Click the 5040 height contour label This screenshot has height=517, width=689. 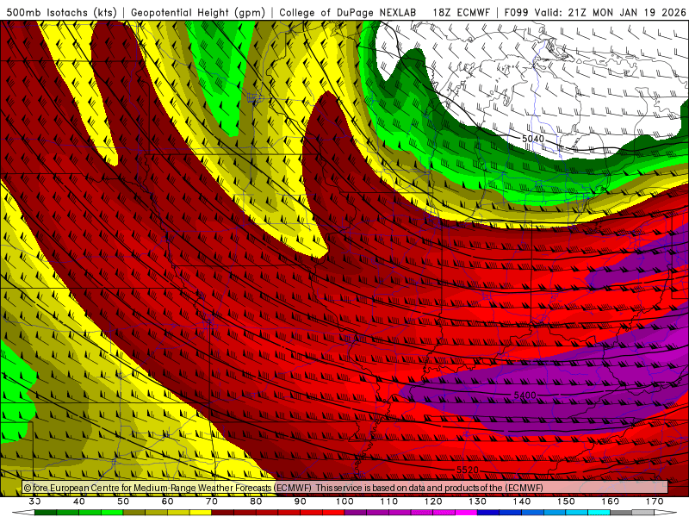coord(533,139)
